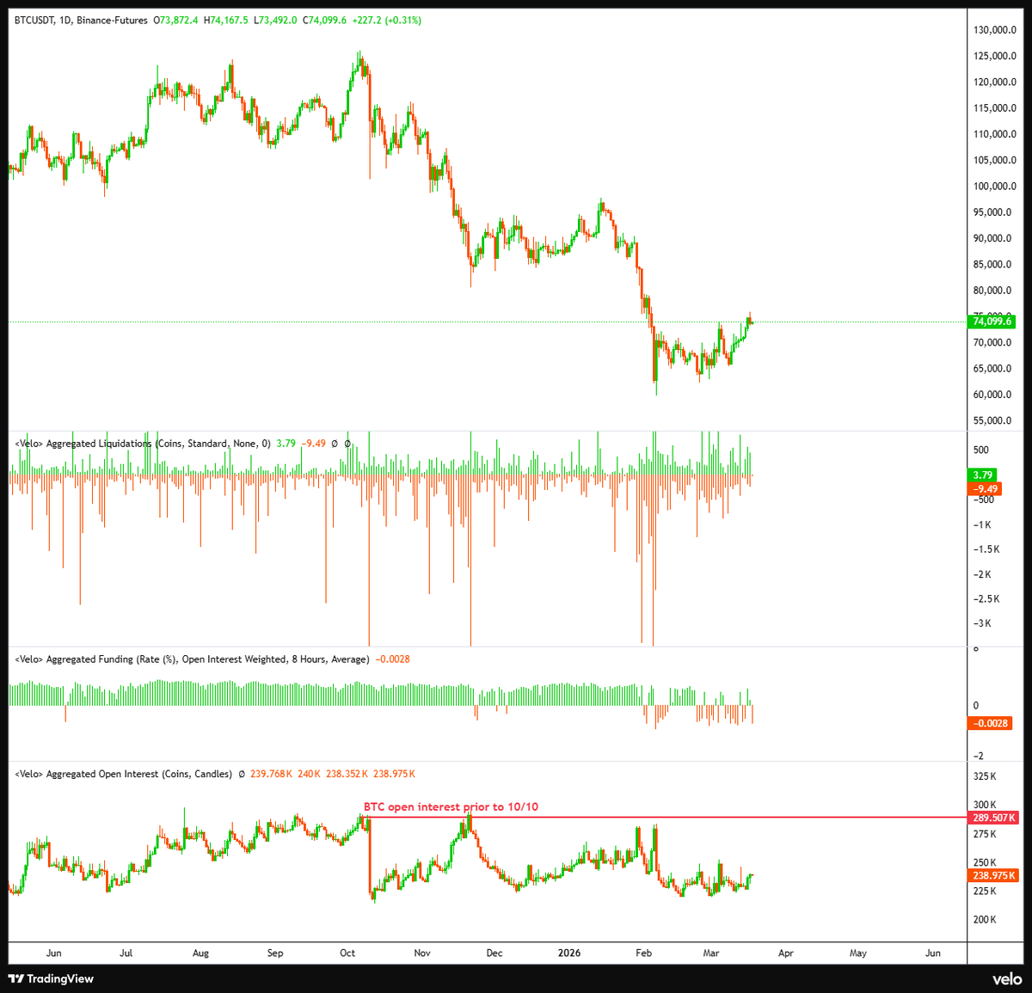
Task: Select the open value O73,872.4
Action: pos(176,20)
